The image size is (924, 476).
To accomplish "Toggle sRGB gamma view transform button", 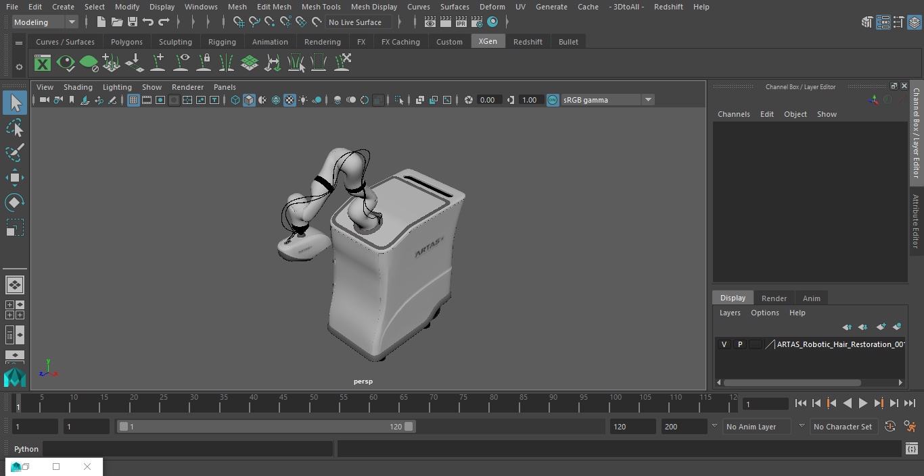I will coord(553,100).
